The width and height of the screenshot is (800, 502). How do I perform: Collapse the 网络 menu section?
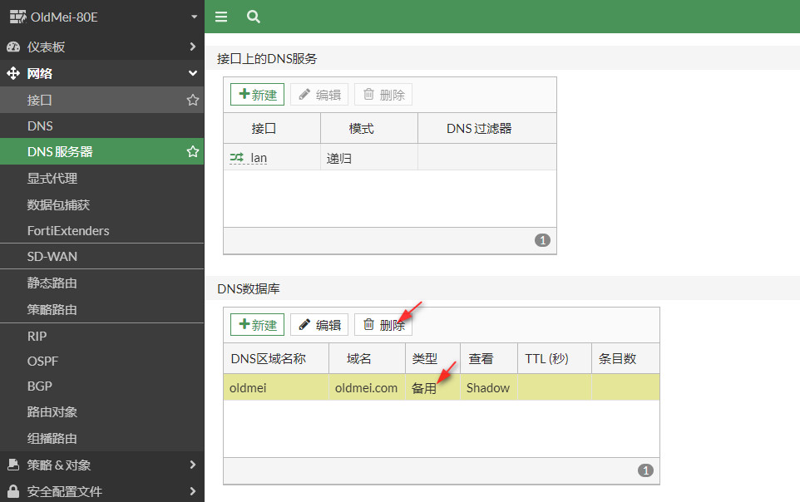click(192, 74)
